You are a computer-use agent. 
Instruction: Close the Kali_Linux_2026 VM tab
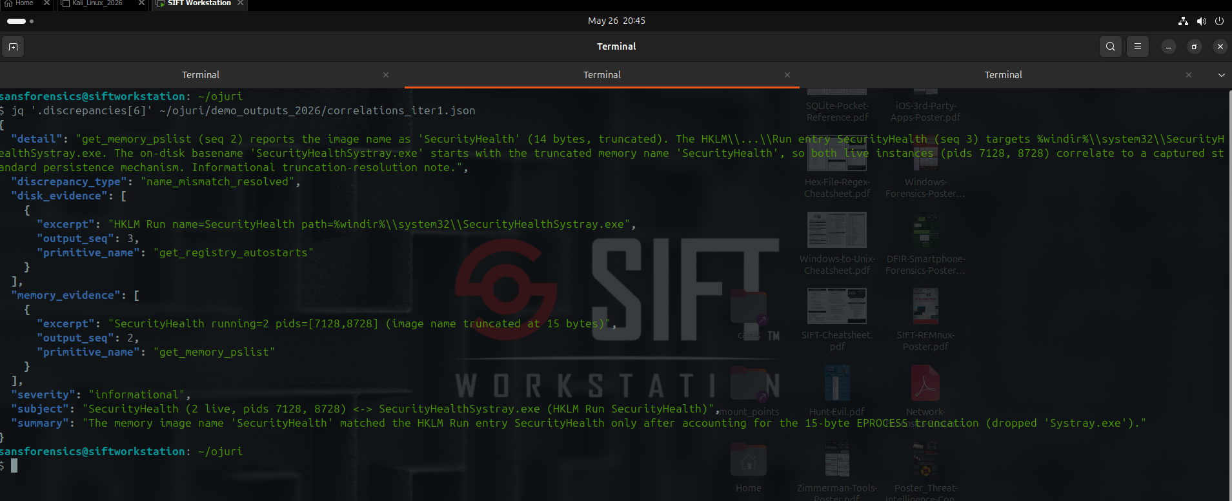pos(141,3)
